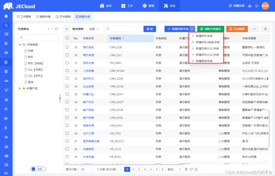The height and width of the screenshot is (176, 275).
Task: Click the user avatar in top right
Action: [265, 6]
